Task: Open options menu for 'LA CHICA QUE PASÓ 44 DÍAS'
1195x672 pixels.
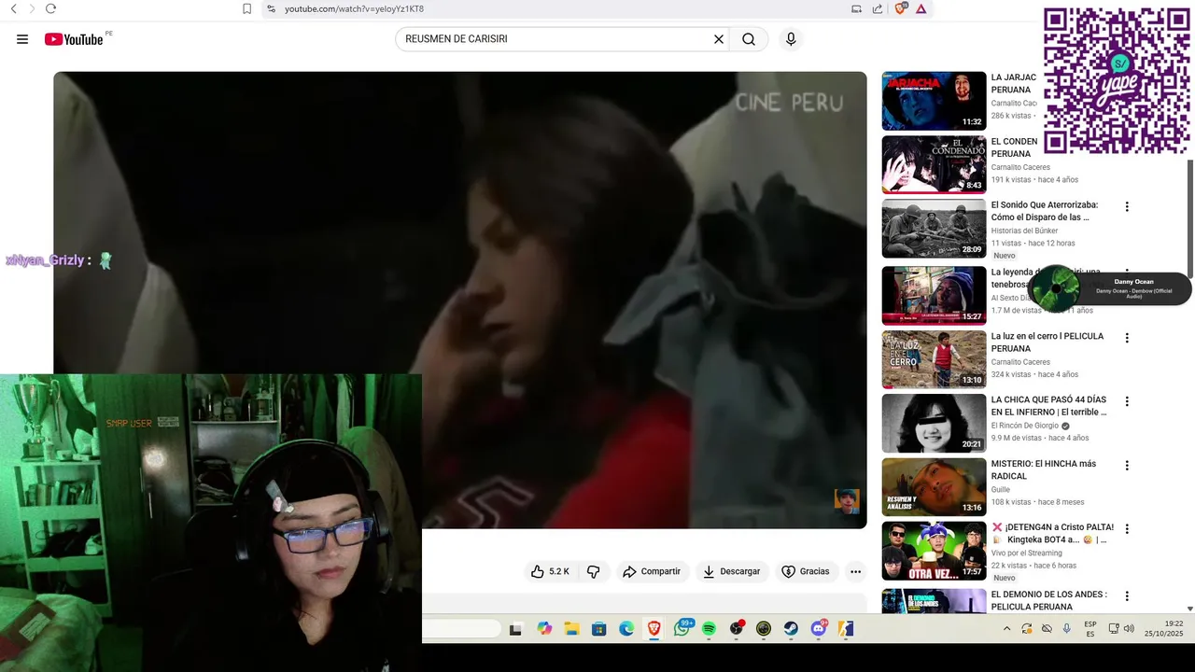Action: coord(1127,401)
